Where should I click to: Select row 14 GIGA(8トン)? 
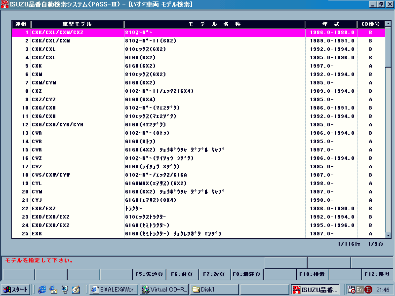tap(198, 142)
